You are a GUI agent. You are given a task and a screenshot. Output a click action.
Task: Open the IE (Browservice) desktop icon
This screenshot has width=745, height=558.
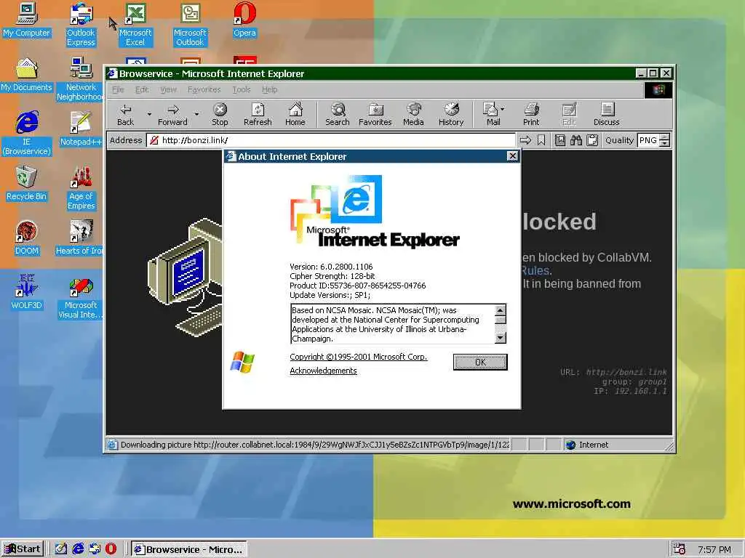click(26, 134)
